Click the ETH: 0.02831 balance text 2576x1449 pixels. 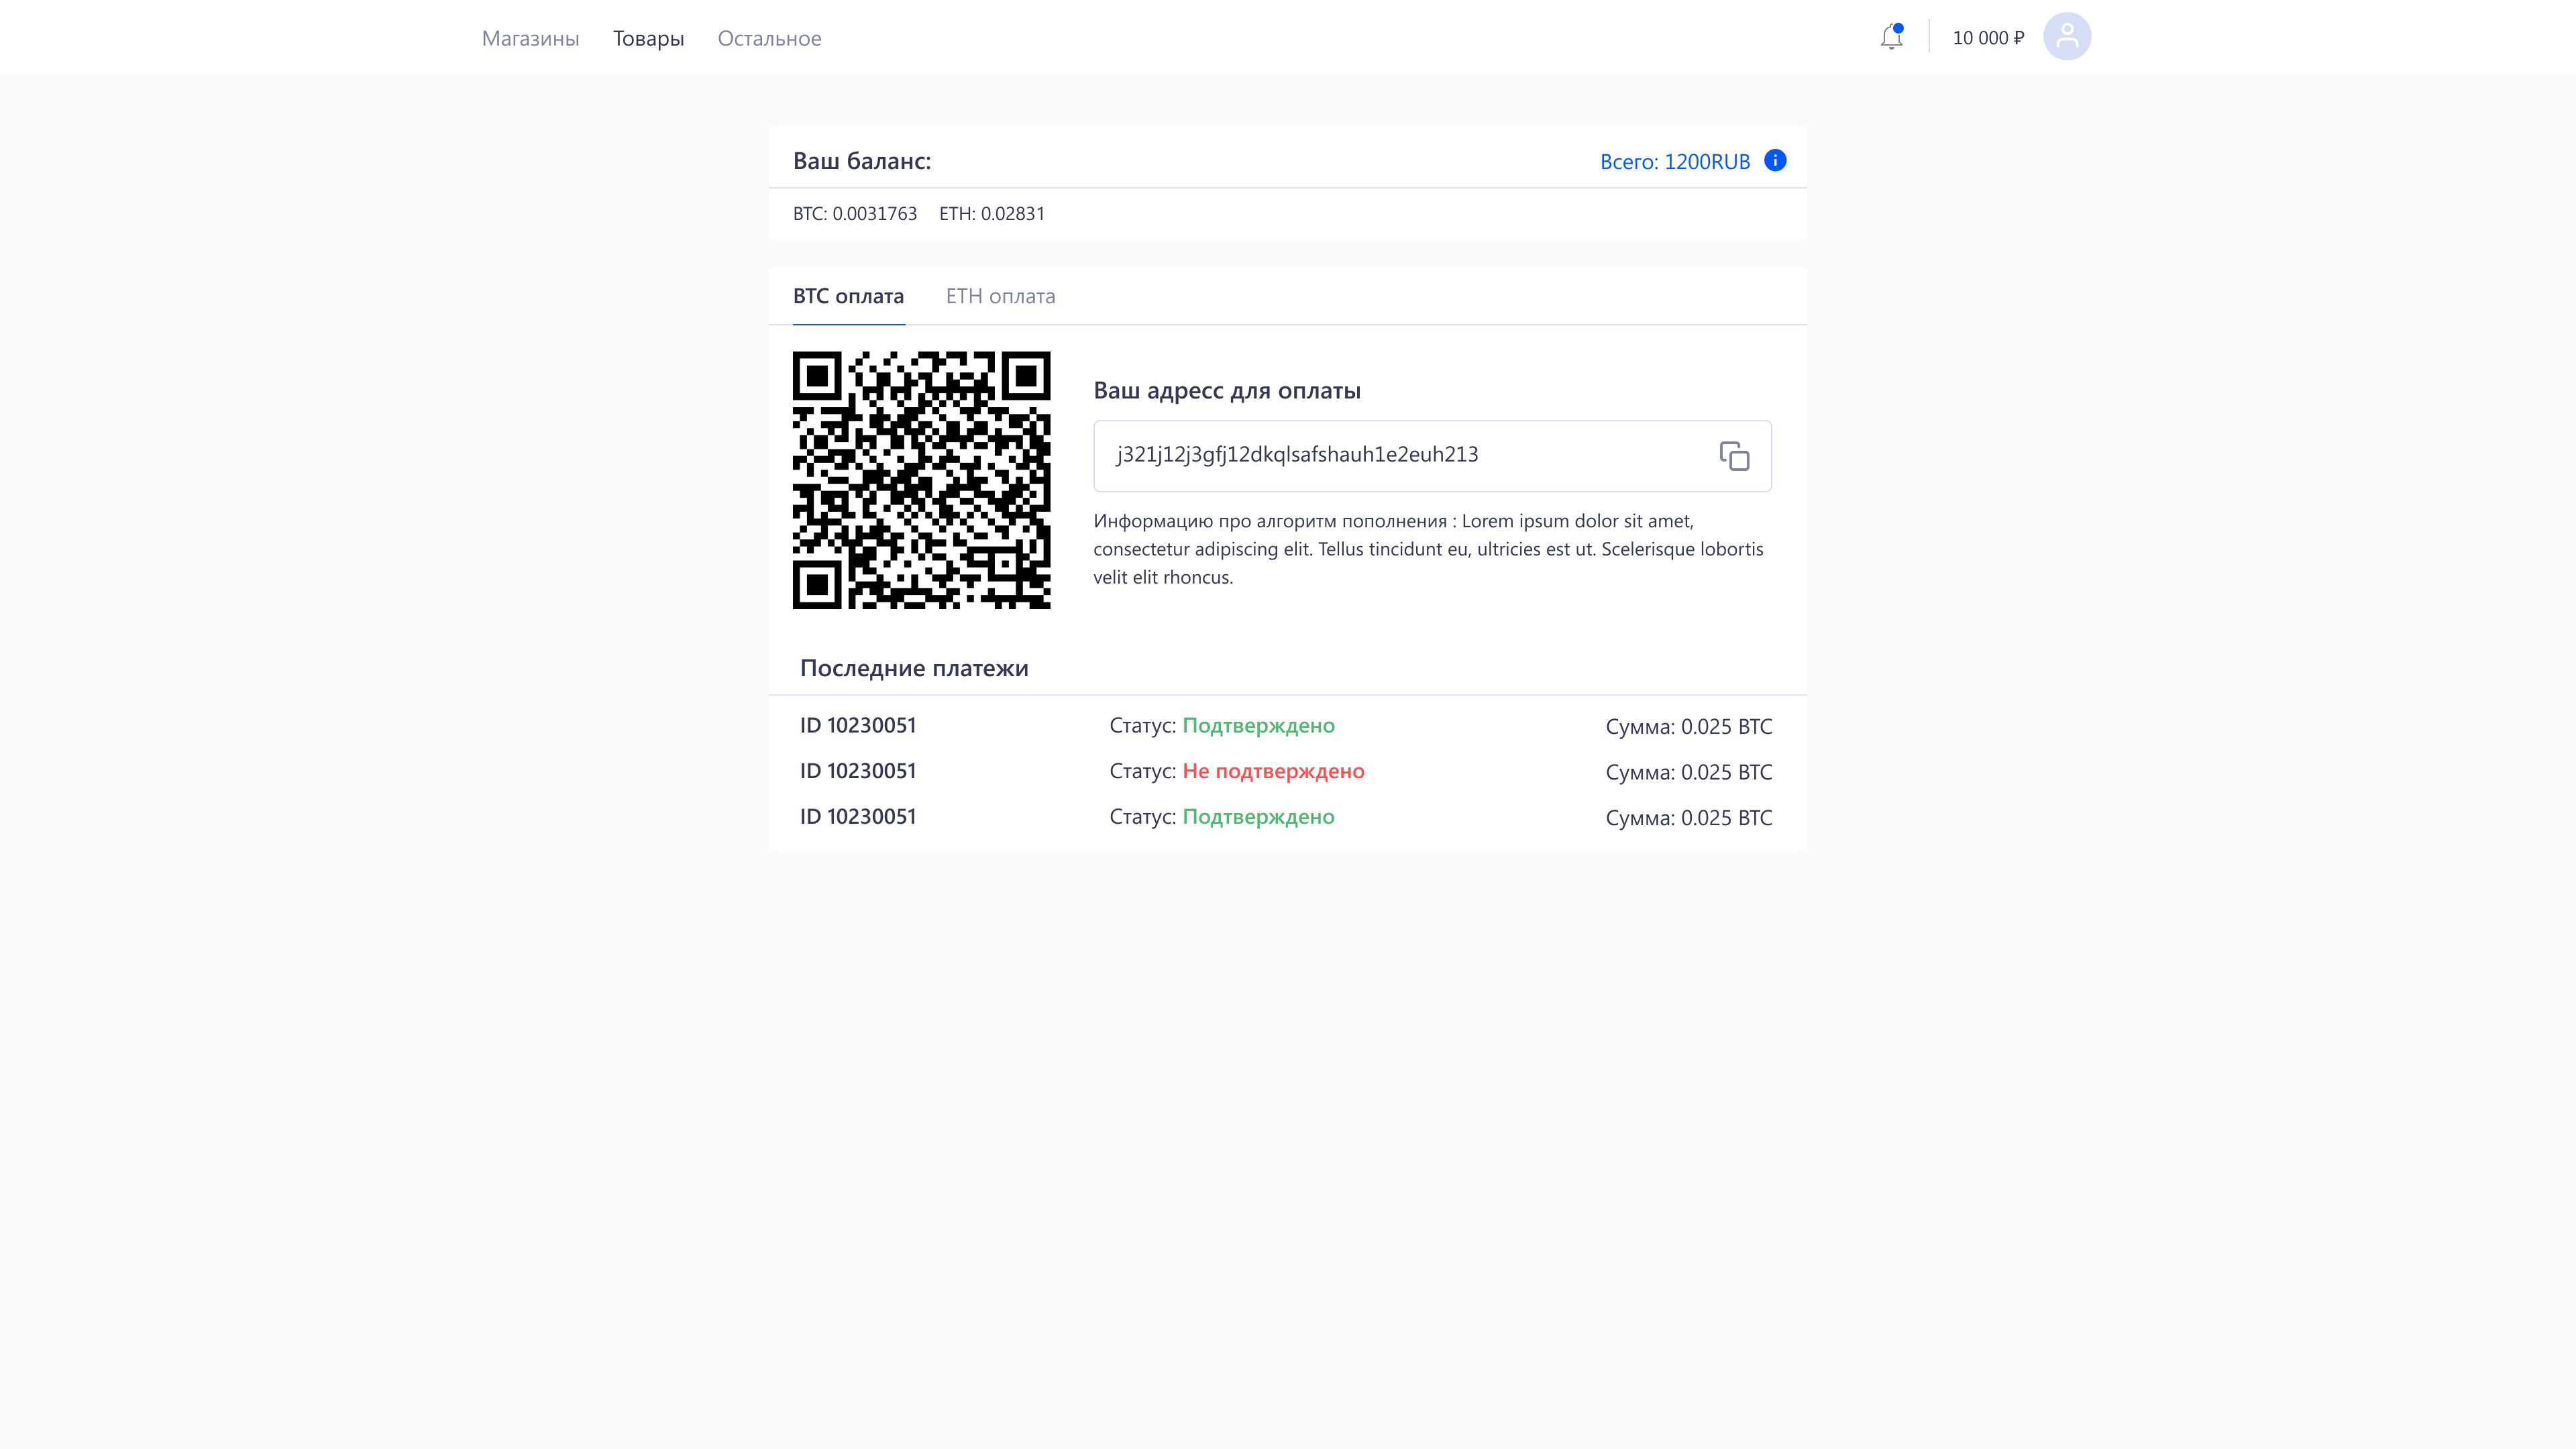(991, 214)
